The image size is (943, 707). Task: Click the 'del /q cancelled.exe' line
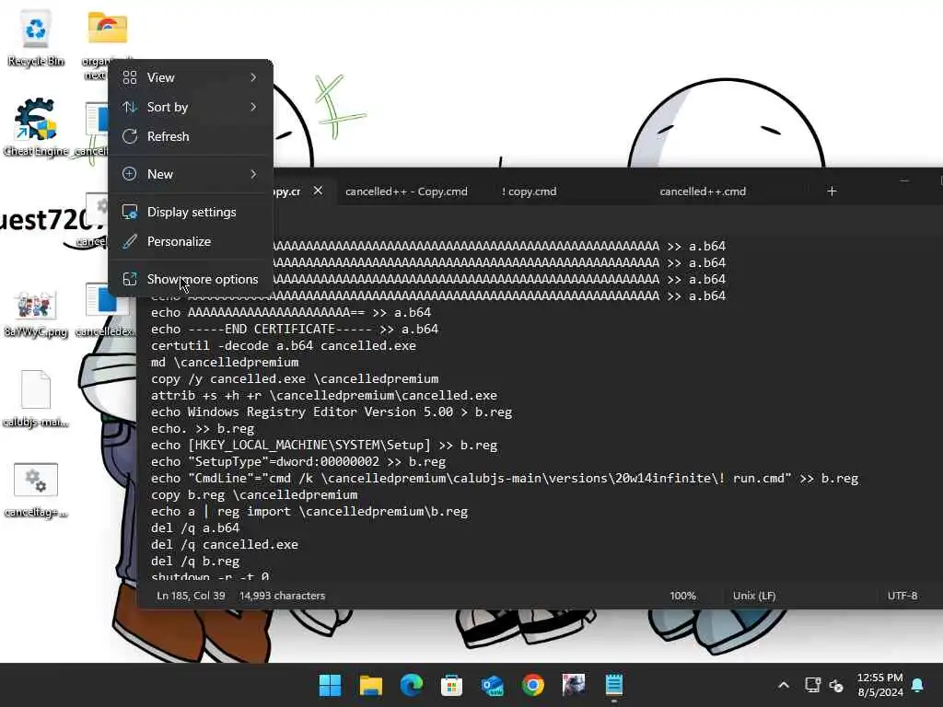225,545
